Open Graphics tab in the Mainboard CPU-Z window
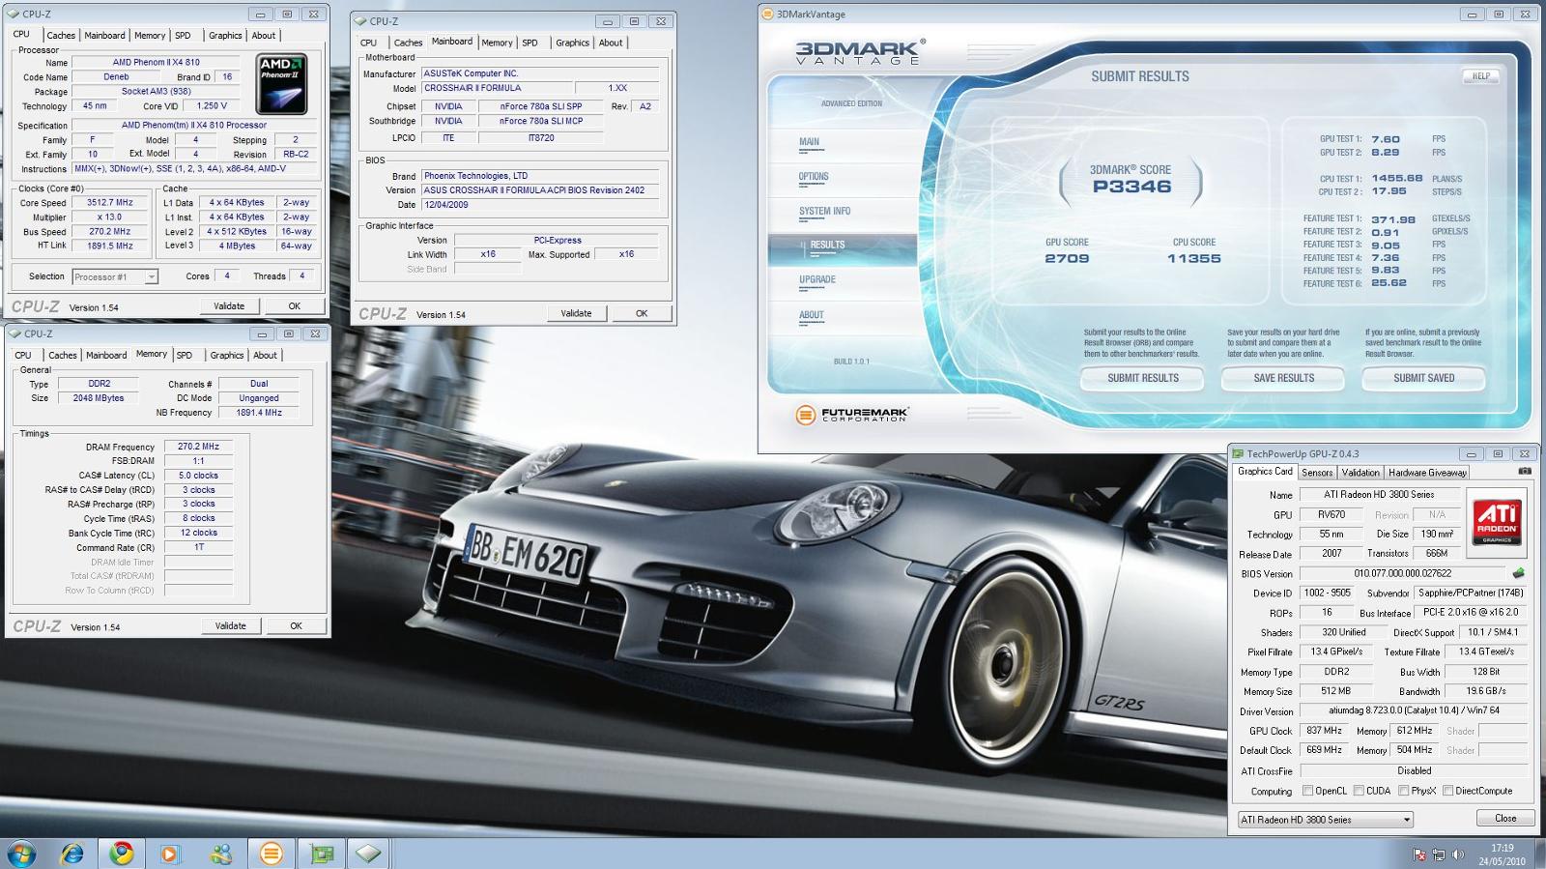 click(572, 43)
